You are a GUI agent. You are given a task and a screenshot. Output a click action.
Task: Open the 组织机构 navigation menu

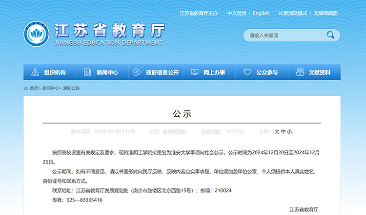click(55, 72)
